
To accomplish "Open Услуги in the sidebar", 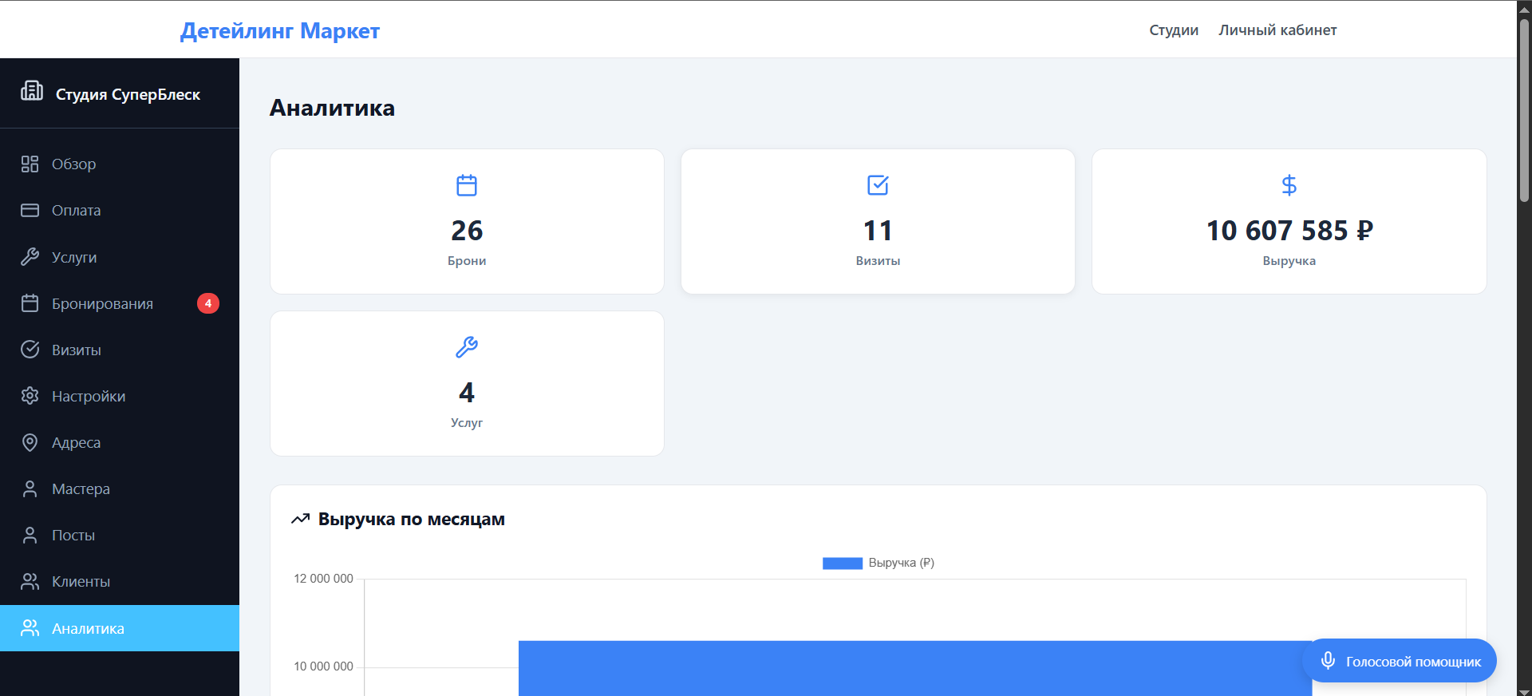I will pyautogui.click(x=120, y=257).
